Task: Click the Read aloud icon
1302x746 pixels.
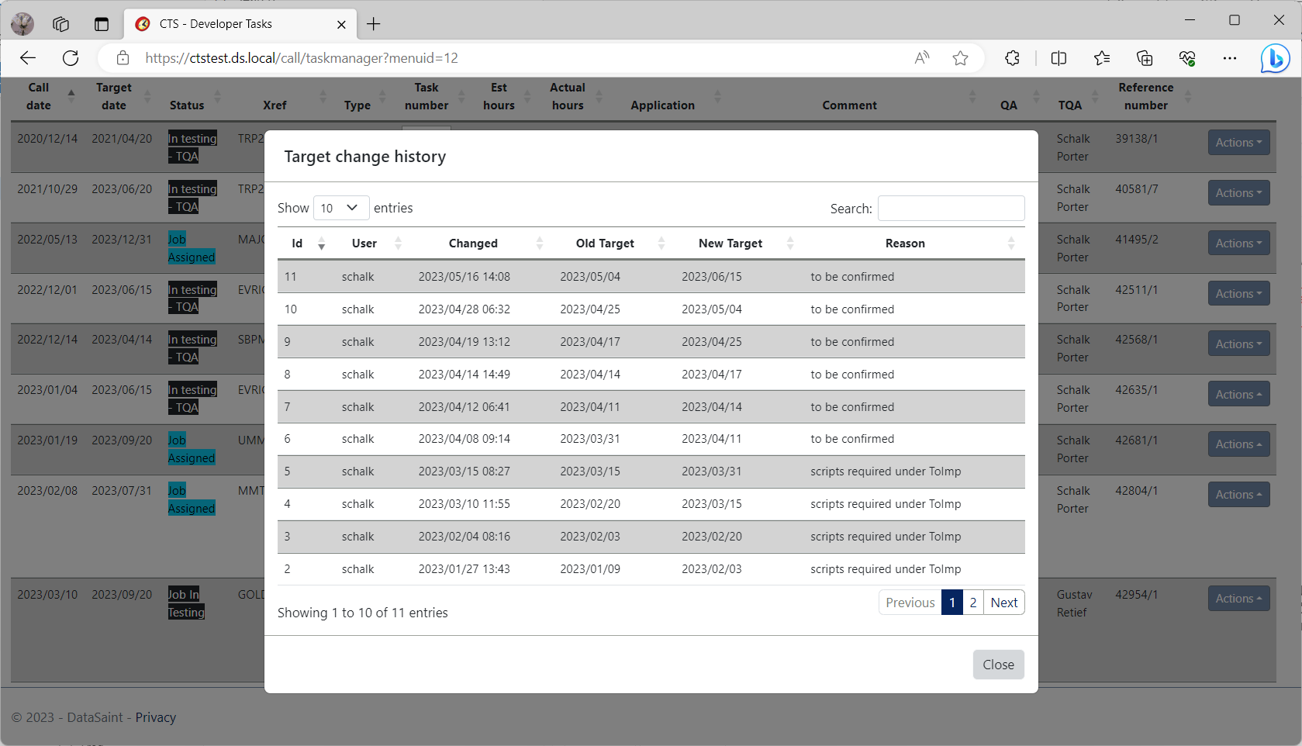Action: 922,58
